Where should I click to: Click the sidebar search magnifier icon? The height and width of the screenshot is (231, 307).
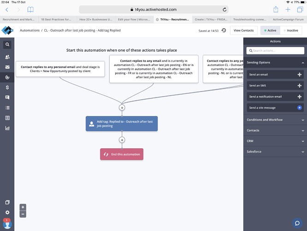click(7, 45)
